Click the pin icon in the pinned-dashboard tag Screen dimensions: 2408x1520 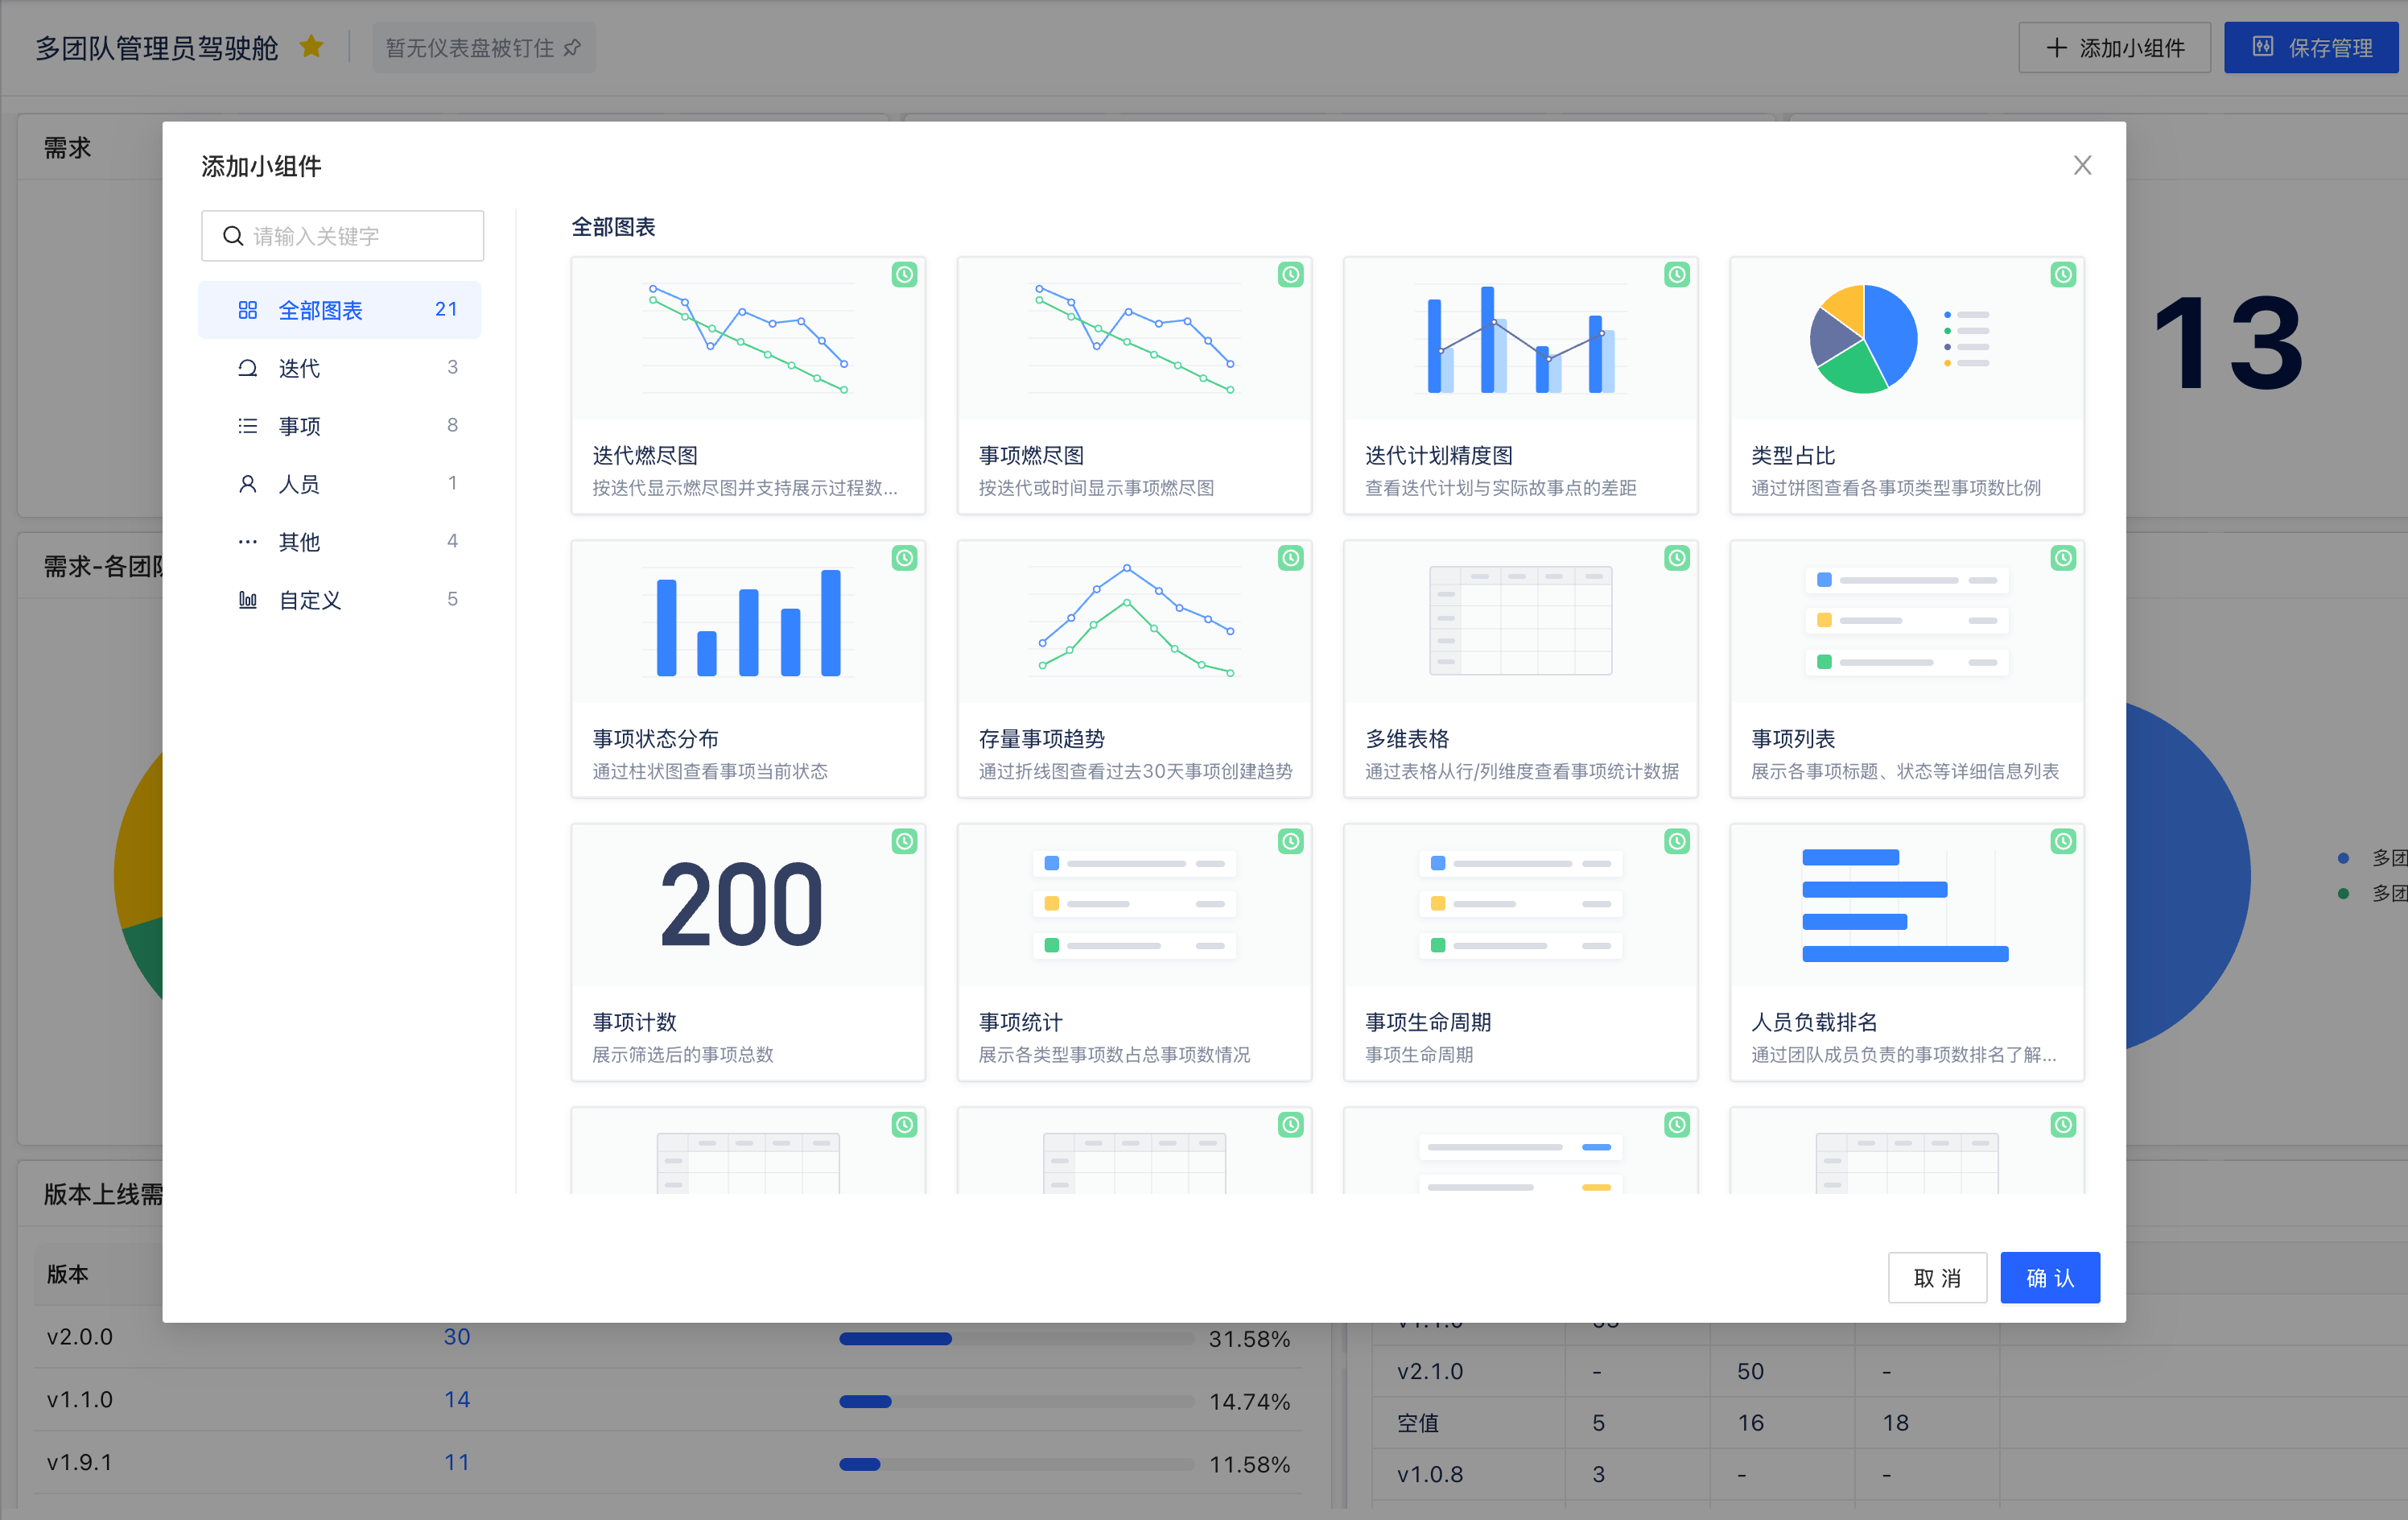point(572,48)
